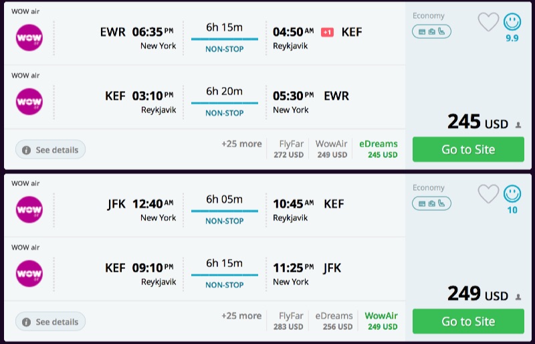The width and height of the screenshot is (535, 344).
Task: Favorite the 249 USD flight with heart icon
Action: 488,194
